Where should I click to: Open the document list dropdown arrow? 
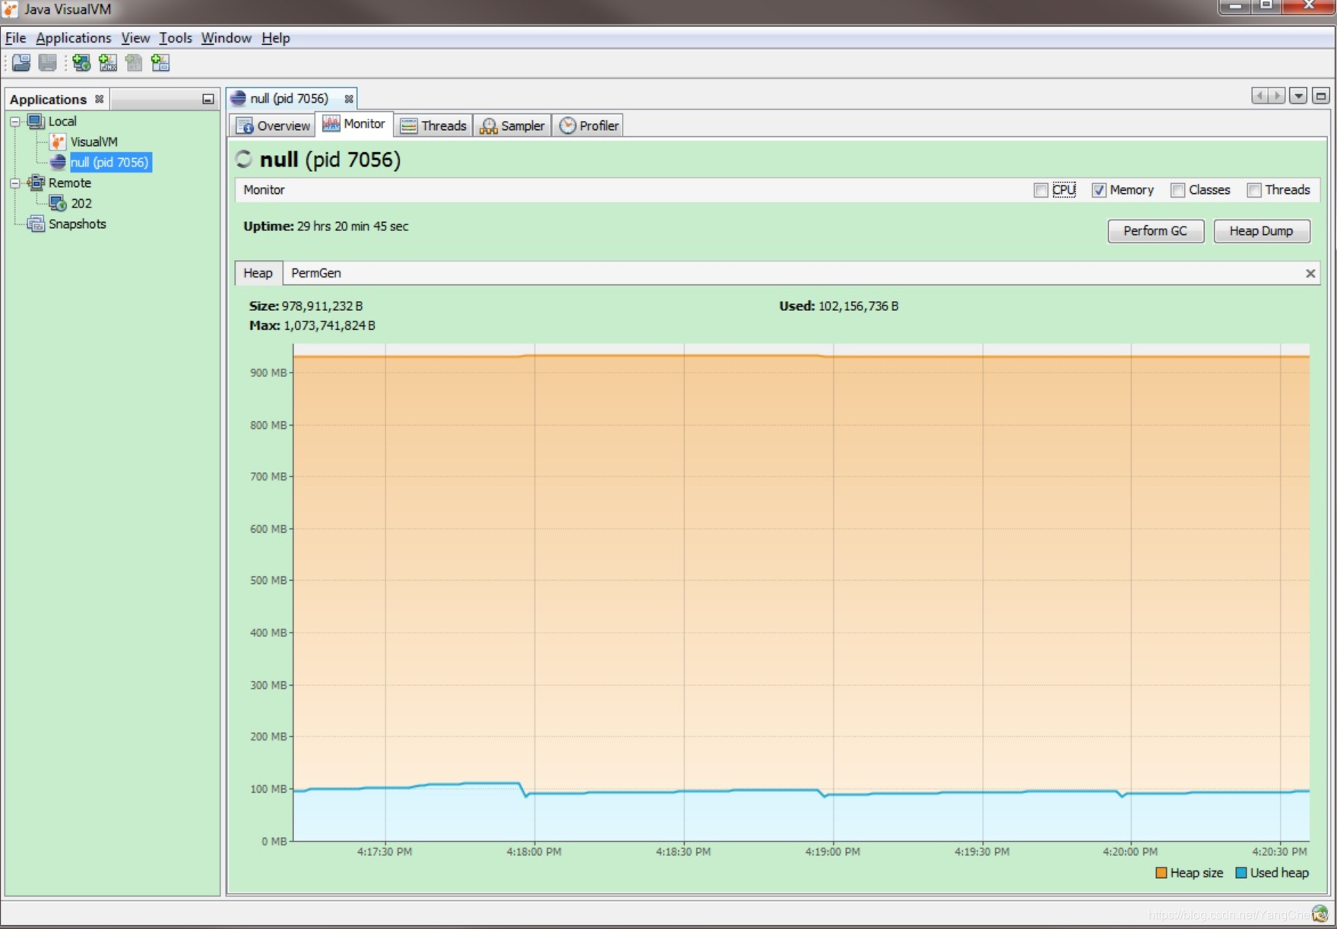1298,96
